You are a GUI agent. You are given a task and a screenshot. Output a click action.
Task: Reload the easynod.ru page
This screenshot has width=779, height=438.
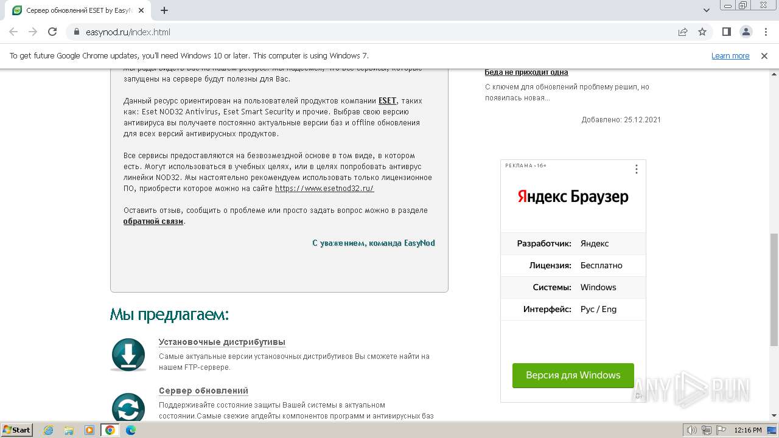coord(52,32)
